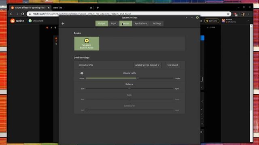Click the Test sound button

click(x=173, y=65)
